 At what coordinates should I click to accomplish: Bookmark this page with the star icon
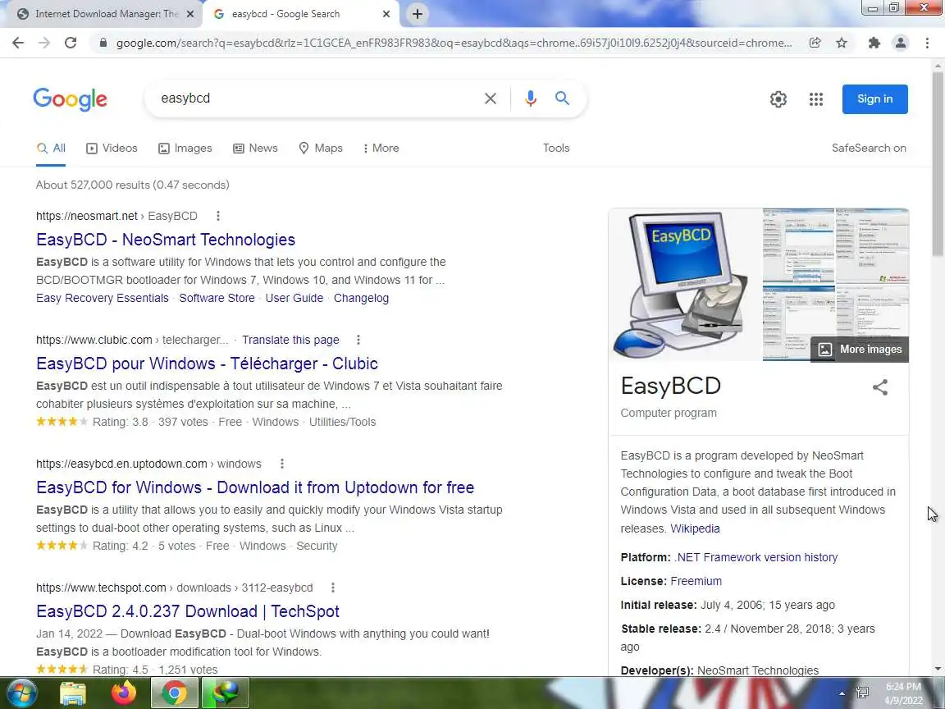(842, 43)
